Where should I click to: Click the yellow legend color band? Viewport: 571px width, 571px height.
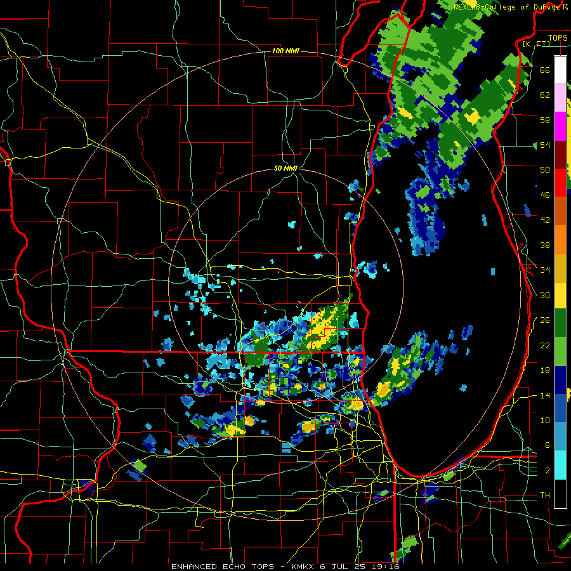pos(560,296)
